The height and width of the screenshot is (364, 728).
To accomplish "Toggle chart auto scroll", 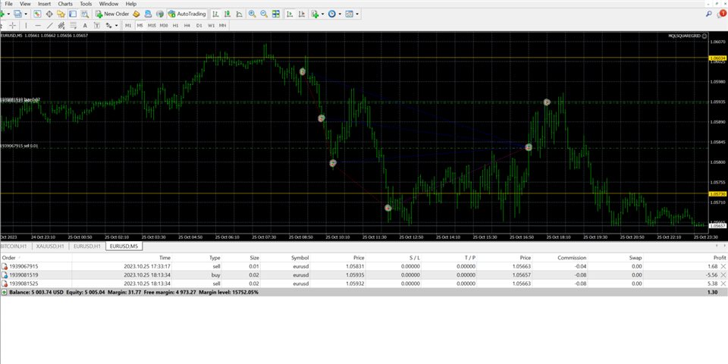I will coord(290,14).
